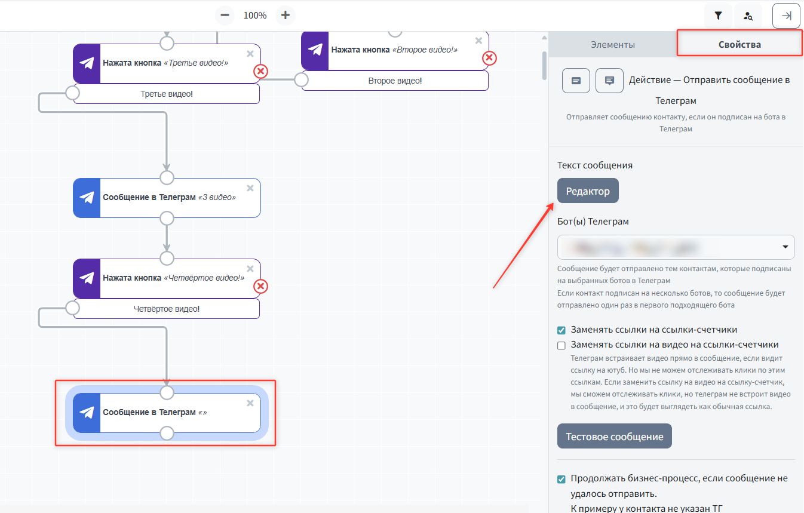Open the filter funnel icon
Screen dimensions: 804x513
tap(718, 16)
